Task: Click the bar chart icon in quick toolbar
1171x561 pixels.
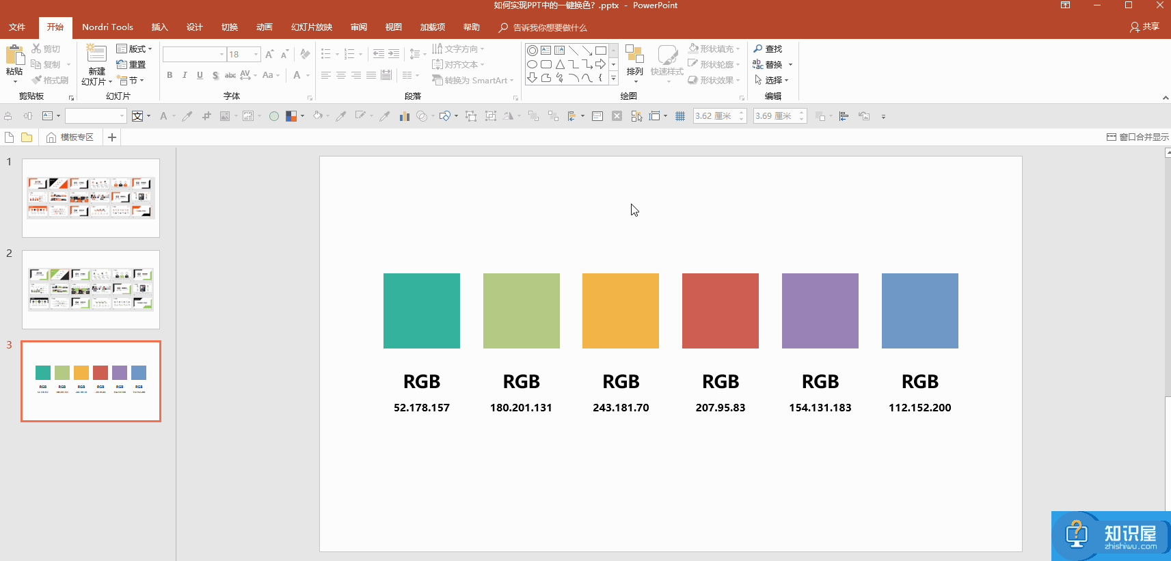Action: click(x=404, y=116)
